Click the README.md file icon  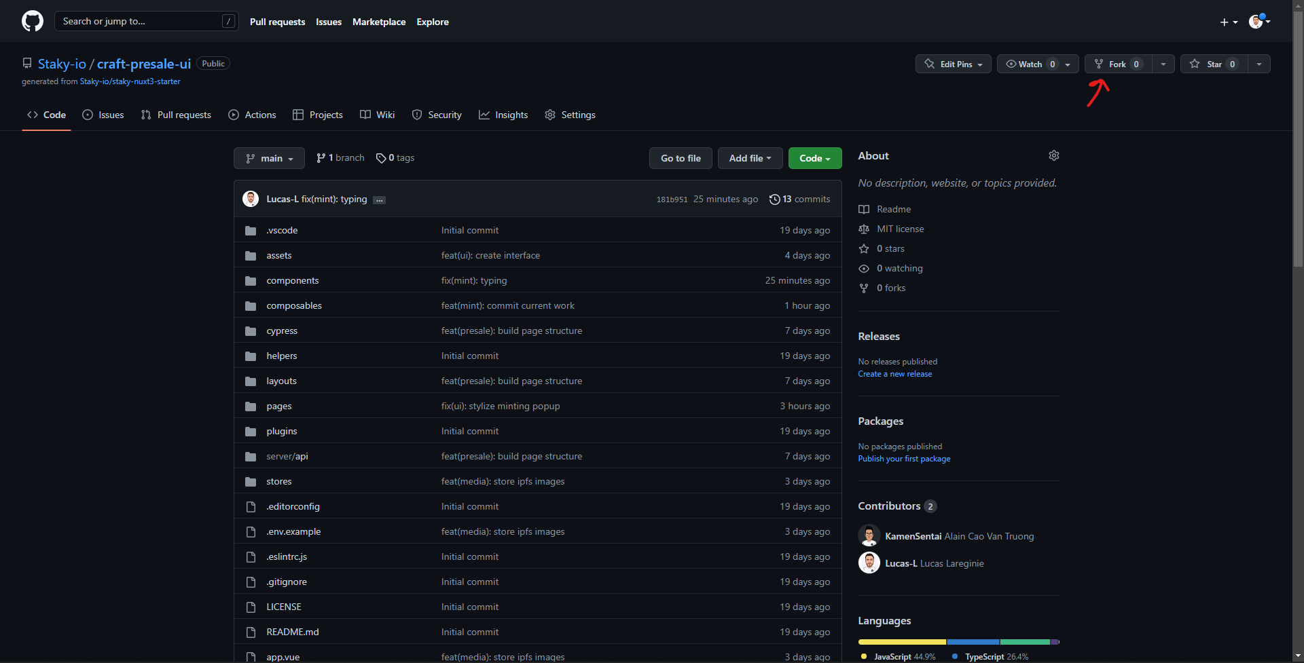[251, 632]
